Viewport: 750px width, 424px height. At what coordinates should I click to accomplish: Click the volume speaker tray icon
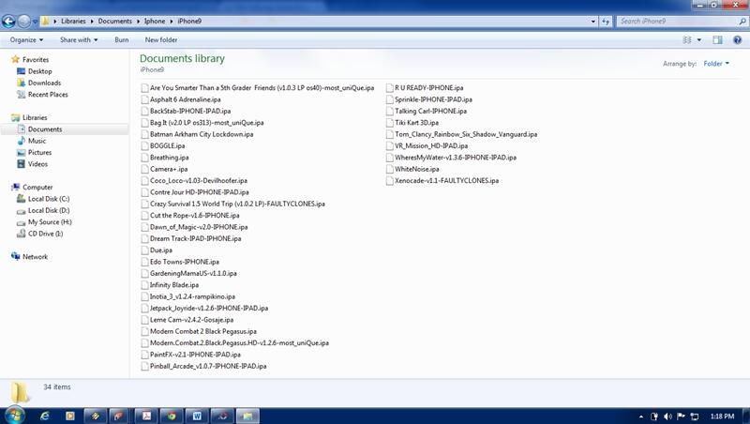point(667,416)
